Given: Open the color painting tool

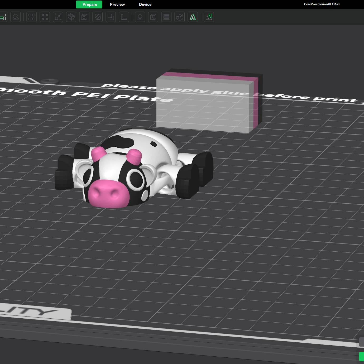Looking at the screenshot, I should pos(179,17).
